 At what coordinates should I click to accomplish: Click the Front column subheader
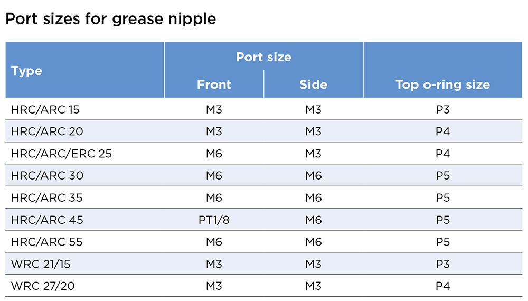pyautogui.click(x=214, y=84)
